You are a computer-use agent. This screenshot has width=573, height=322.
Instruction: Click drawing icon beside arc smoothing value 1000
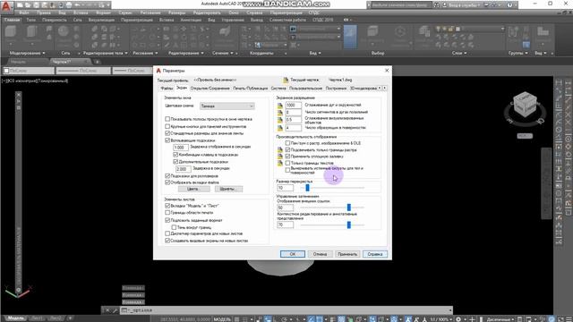click(280, 106)
